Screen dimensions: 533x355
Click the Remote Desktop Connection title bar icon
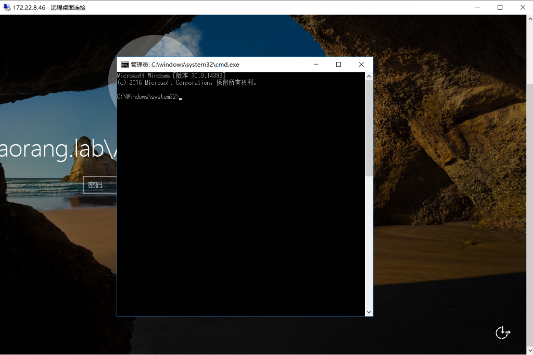click(x=6, y=7)
